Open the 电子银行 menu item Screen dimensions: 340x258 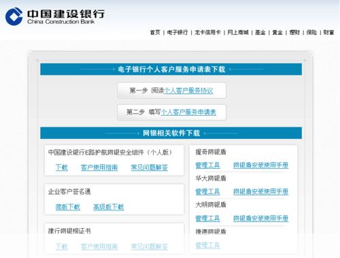point(177,33)
